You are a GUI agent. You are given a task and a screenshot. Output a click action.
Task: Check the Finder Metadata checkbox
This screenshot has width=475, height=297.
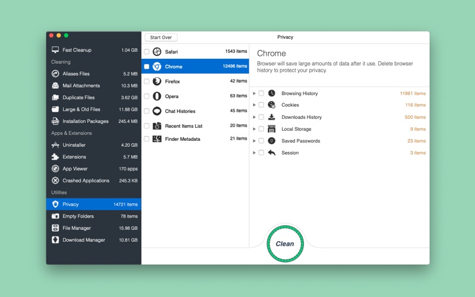147,139
